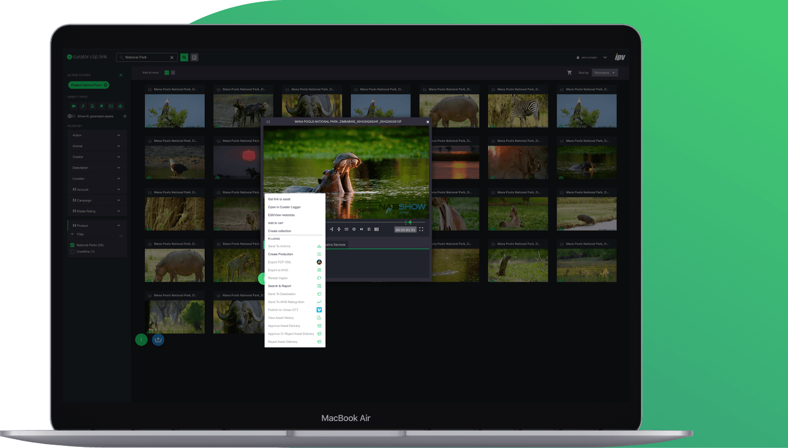Click the ipv logo
This screenshot has width=788, height=448.
pyautogui.click(x=619, y=57)
